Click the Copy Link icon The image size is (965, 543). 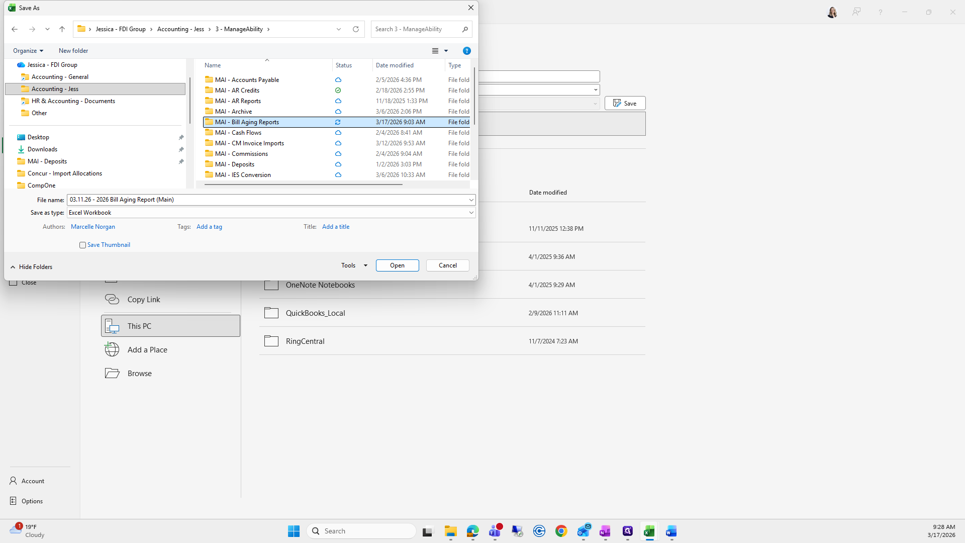click(x=112, y=299)
